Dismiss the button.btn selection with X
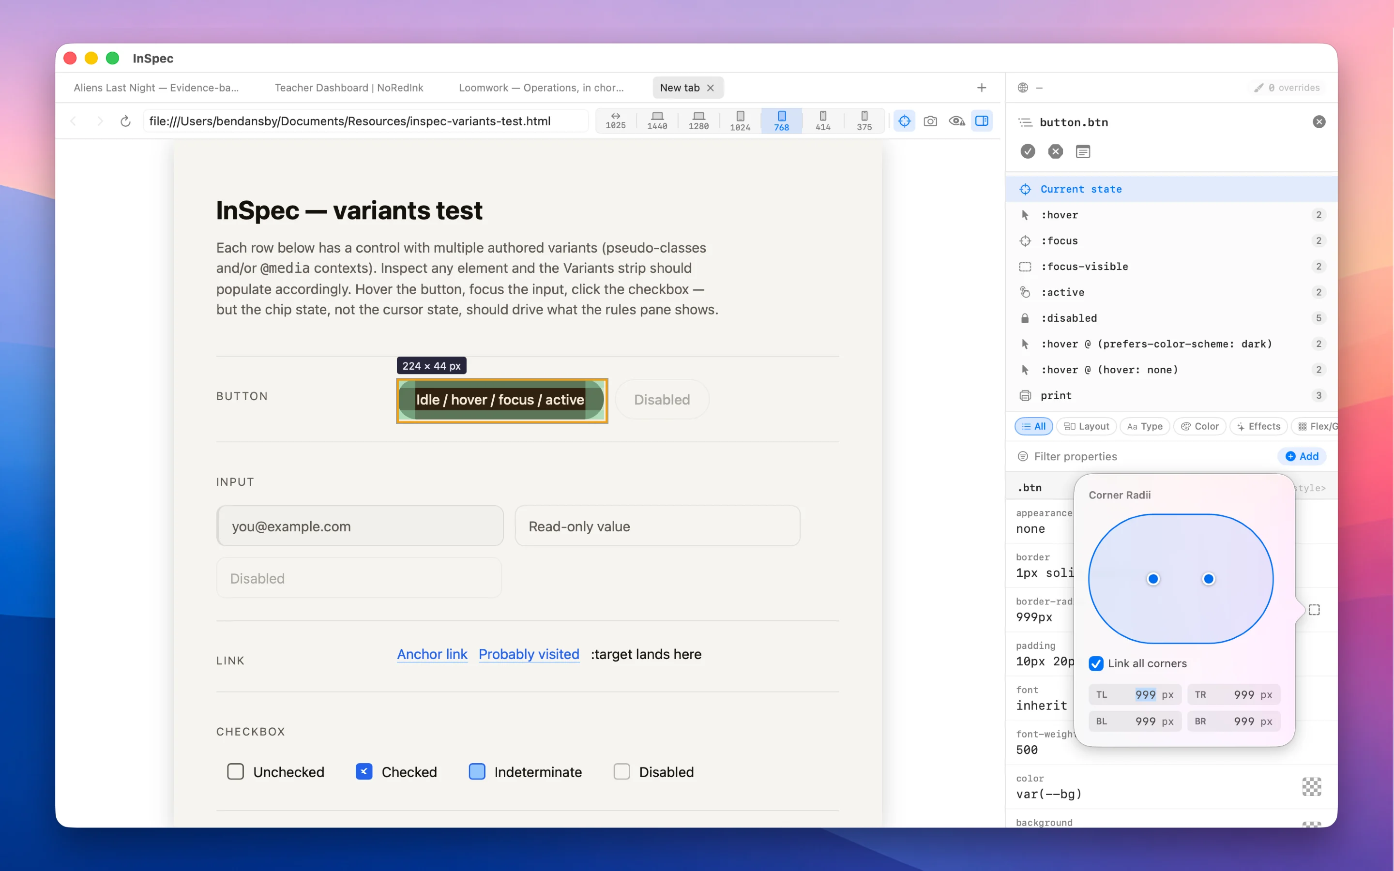This screenshot has height=871, width=1394. (x=1318, y=121)
